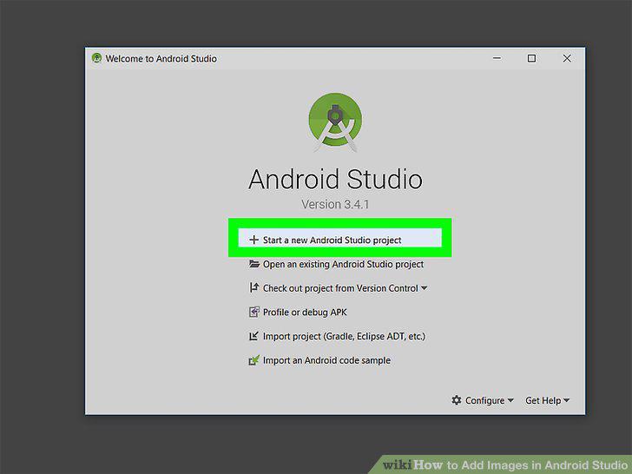Click the Welcome to Android Studio title

click(161, 59)
